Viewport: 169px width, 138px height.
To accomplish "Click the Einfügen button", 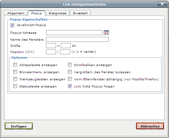I will point(19,126).
